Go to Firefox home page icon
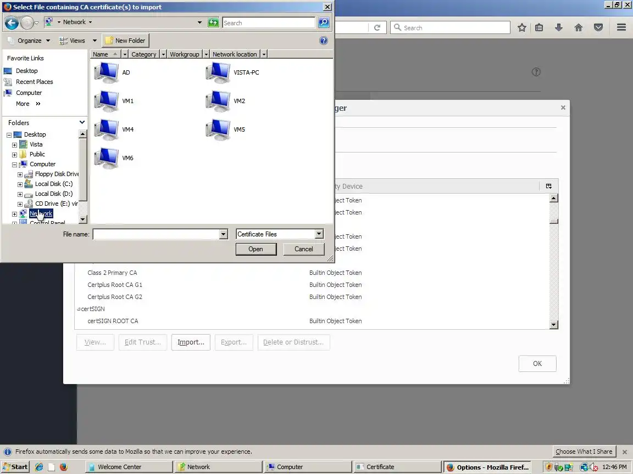The image size is (633, 474). tap(579, 27)
